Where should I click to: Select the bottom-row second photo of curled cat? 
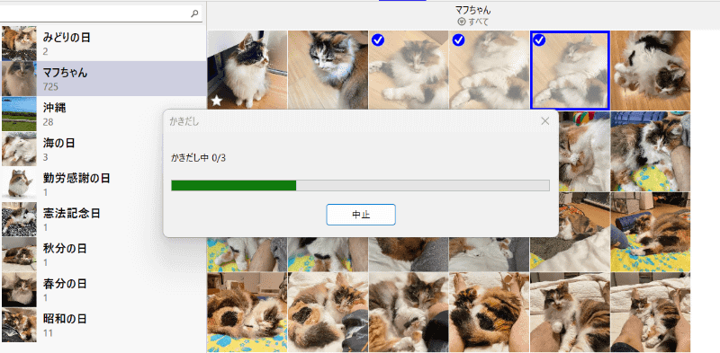point(328,313)
